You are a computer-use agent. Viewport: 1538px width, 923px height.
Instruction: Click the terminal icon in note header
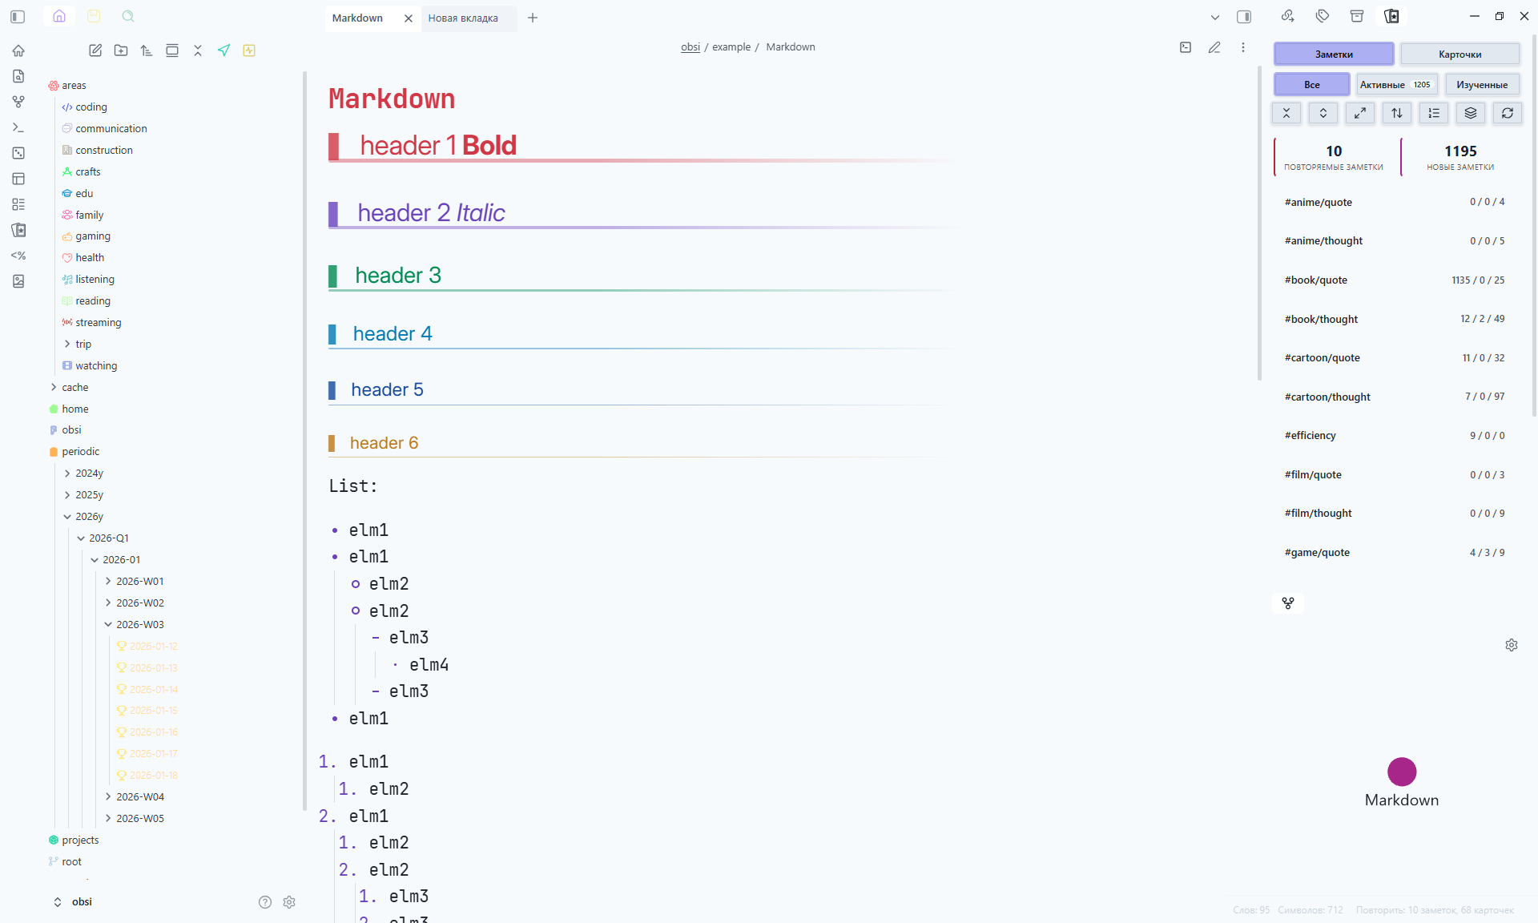pyautogui.click(x=1186, y=47)
